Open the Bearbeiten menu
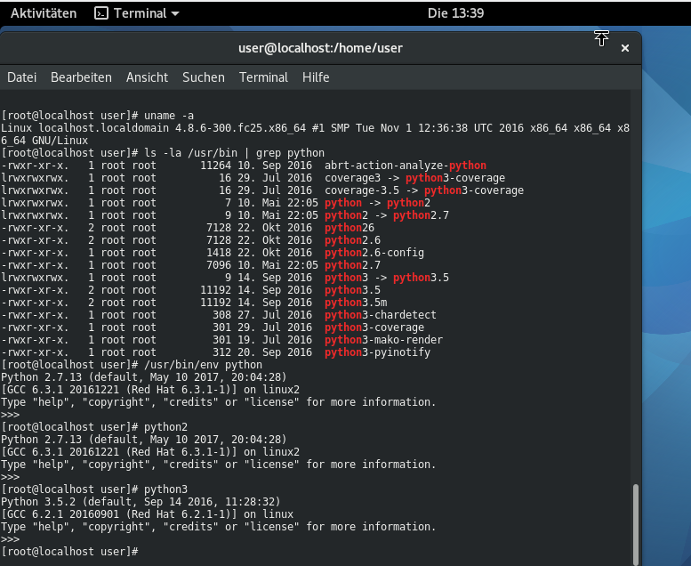The width and height of the screenshot is (691, 566). coord(81,77)
